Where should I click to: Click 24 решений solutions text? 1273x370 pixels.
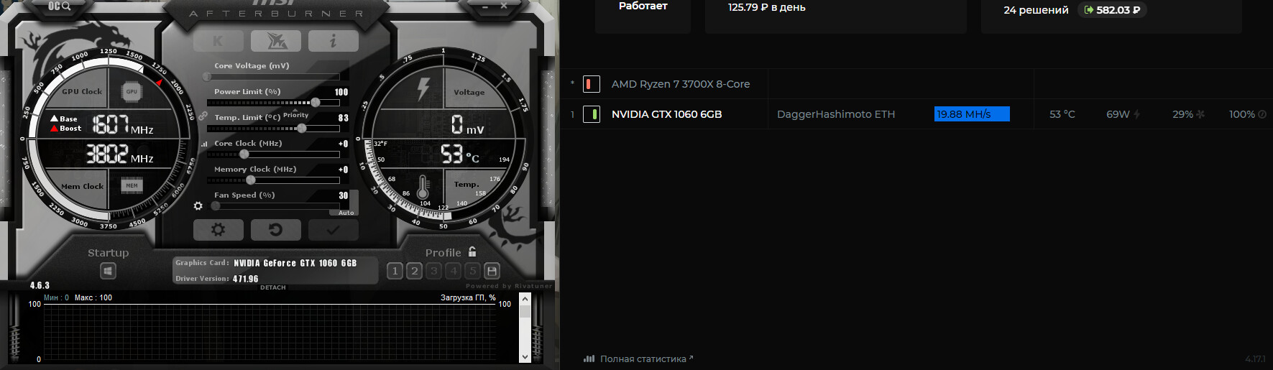(1036, 10)
